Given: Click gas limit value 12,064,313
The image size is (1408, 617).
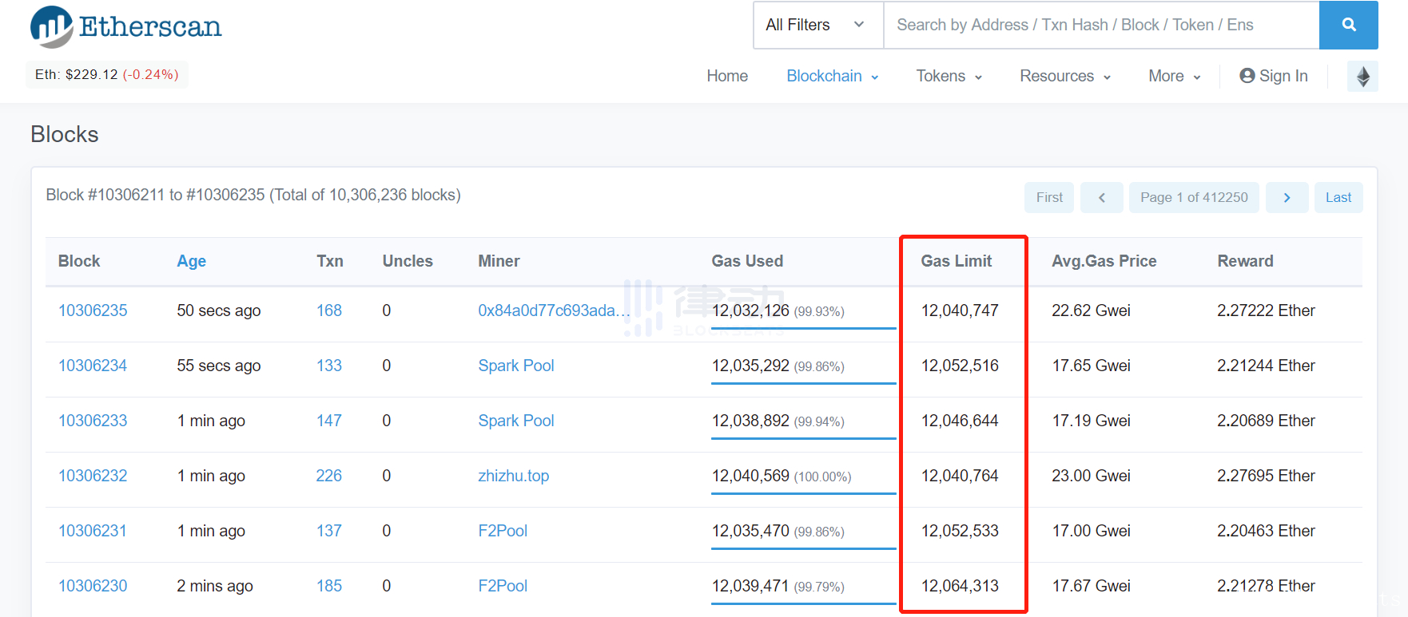Looking at the screenshot, I should click(x=960, y=586).
